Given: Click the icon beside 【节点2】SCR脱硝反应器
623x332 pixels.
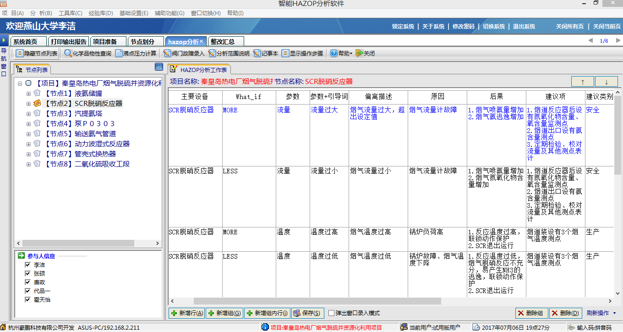Looking at the screenshot, I should [x=37, y=104].
